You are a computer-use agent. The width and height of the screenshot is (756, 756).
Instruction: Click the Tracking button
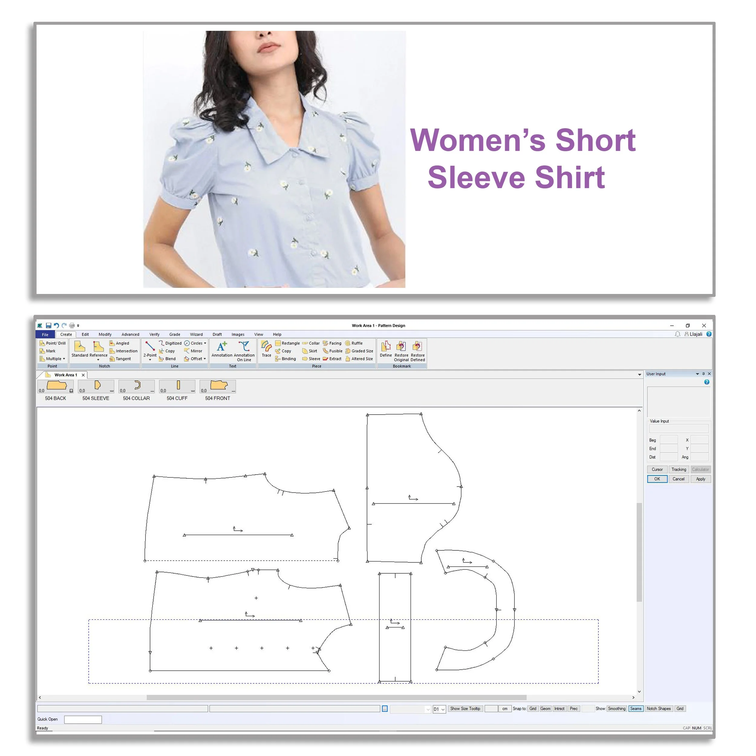point(679,470)
